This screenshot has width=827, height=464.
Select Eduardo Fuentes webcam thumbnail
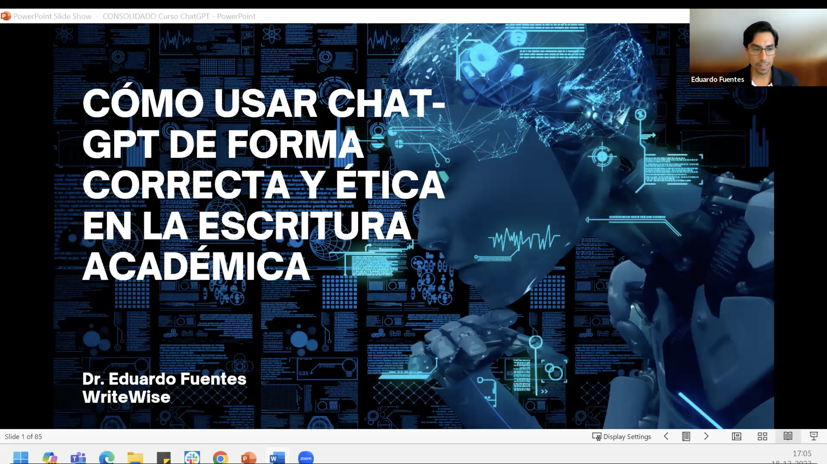coord(758,47)
